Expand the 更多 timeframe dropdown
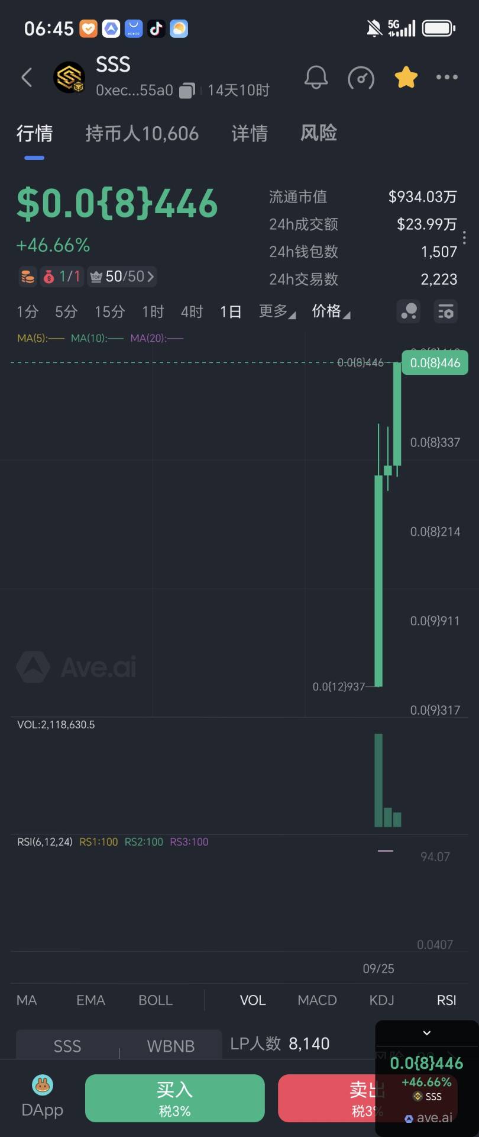This screenshot has height=1137, width=479. point(277,311)
